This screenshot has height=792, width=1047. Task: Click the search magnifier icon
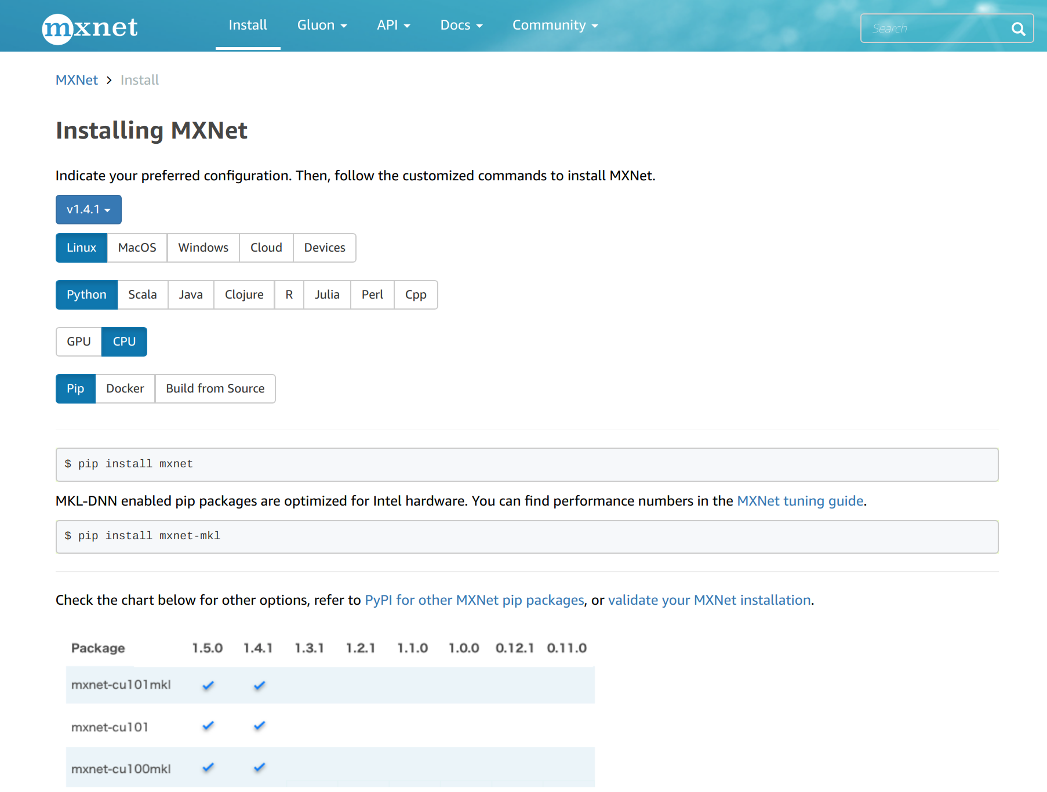(1018, 28)
